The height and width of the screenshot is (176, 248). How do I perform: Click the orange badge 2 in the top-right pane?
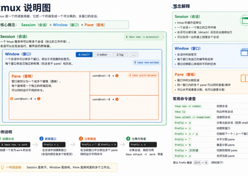tap(117, 76)
